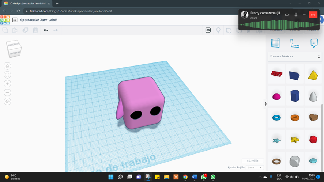Viewport: 324px width, 182px height.
Task: Pick the yellow Pyramid shape
Action: tap(313, 75)
